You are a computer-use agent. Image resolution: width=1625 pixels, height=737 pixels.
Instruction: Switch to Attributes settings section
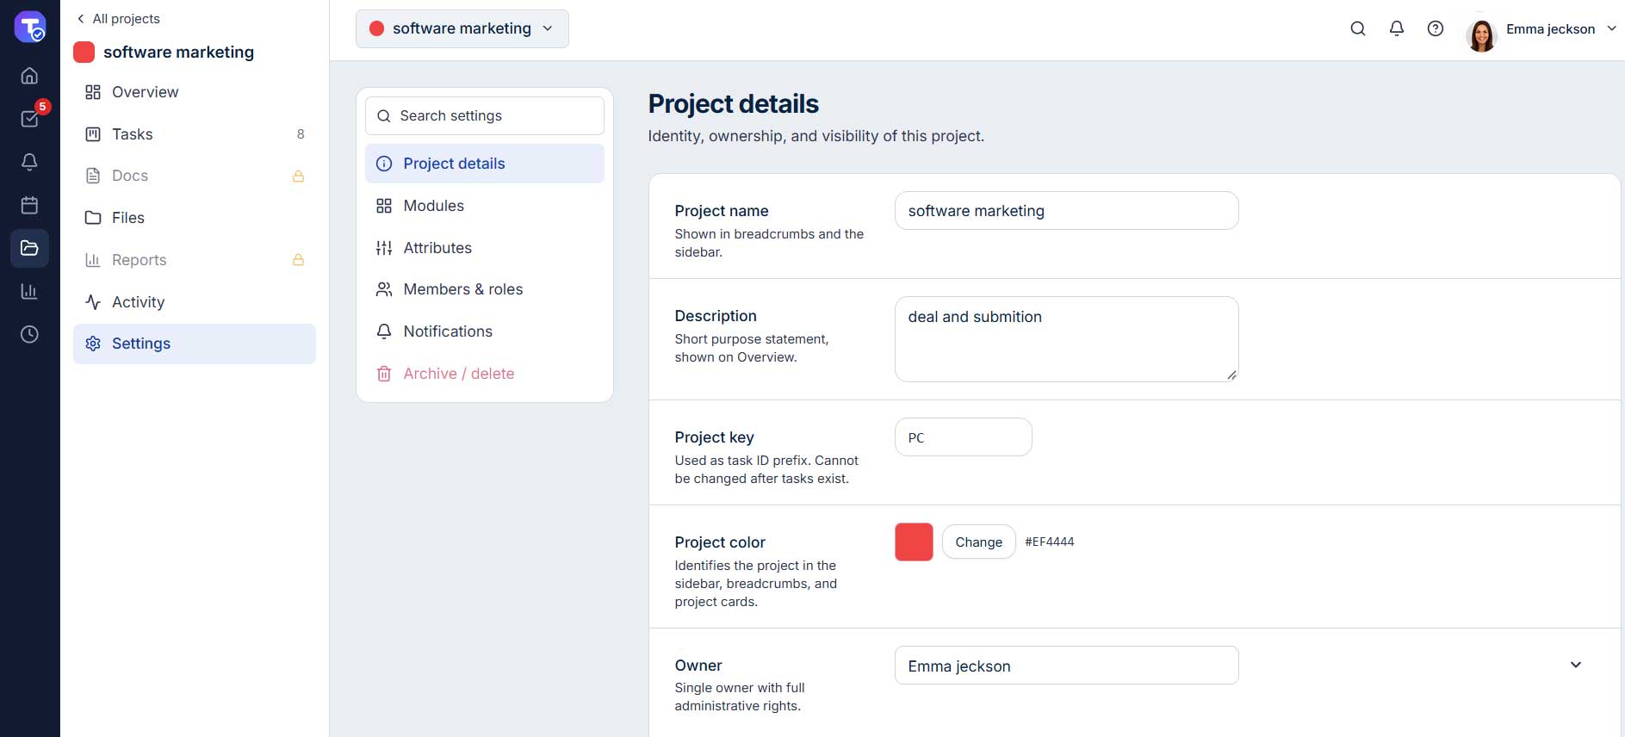tap(485, 248)
